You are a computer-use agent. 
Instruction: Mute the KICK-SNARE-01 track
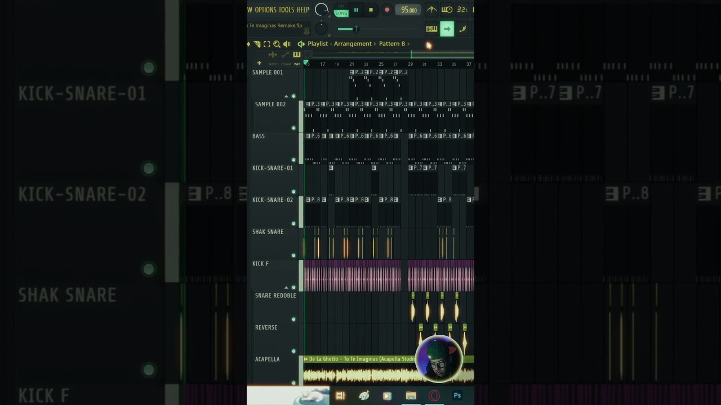pyautogui.click(x=293, y=192)
